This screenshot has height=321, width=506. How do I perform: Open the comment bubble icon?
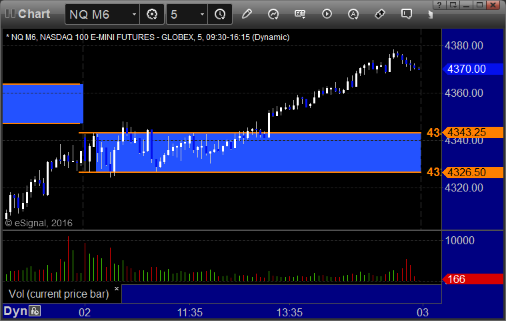(406, 14)
